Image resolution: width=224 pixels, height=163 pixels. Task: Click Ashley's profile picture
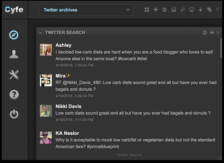[46, 50]
